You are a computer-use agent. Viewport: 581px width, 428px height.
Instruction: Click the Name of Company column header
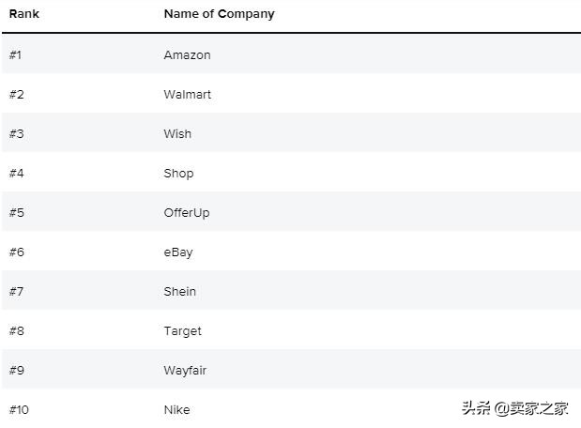tap(219, 14)
